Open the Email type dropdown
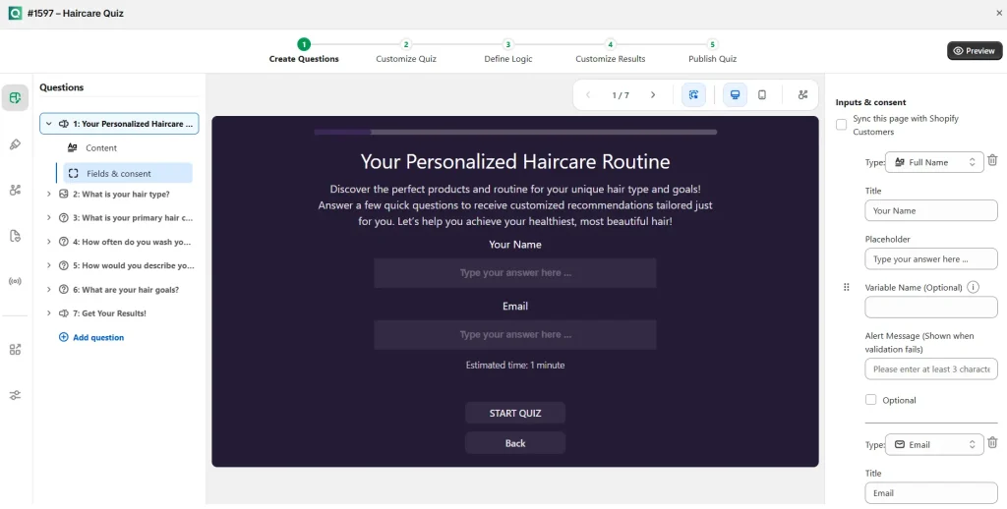Screen dimensions: 1007x509 point(934,444)
